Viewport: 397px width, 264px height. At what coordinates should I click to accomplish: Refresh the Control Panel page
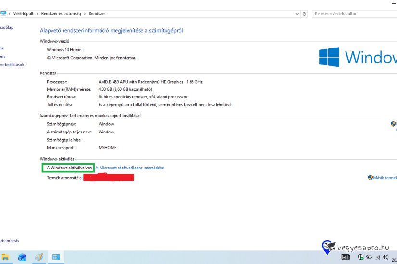(x=305, y=14)
